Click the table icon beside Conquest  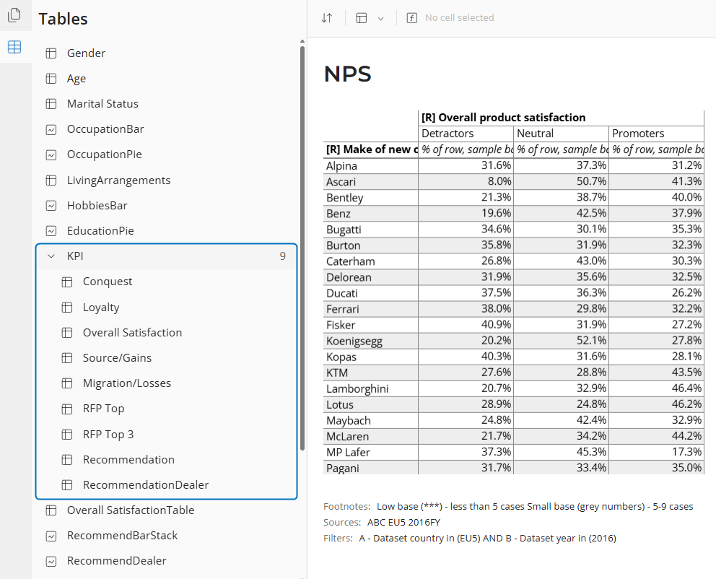(x=67, y=282)
